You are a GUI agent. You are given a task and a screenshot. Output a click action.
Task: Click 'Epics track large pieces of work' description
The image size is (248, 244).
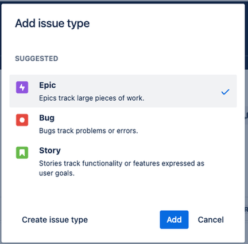[x=92, y=98]
